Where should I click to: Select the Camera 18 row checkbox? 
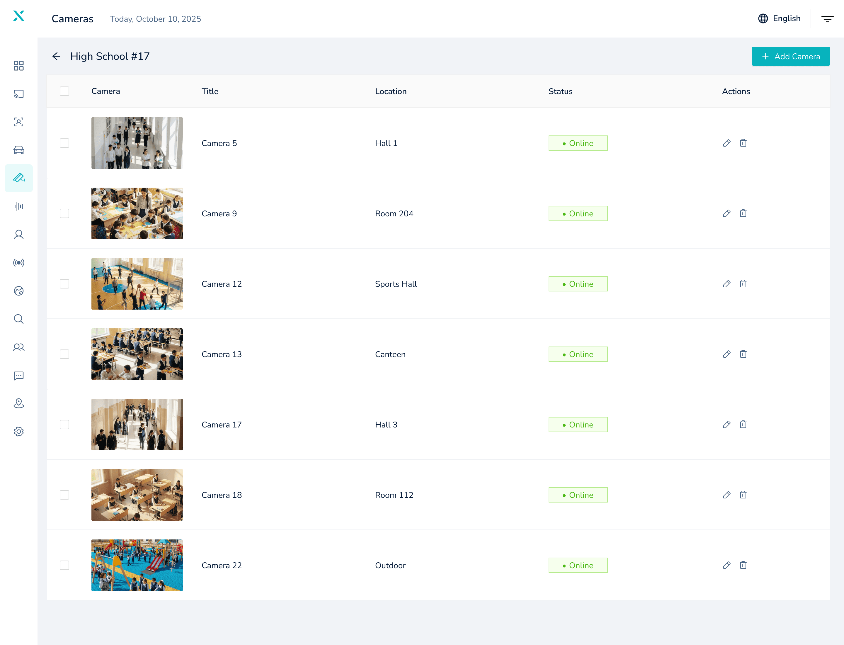[x=64, y=495]
